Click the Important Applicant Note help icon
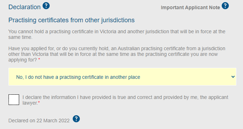Screen dimensions: 243x129 225,6
